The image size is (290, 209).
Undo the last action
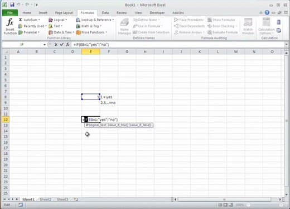(18, 4)
